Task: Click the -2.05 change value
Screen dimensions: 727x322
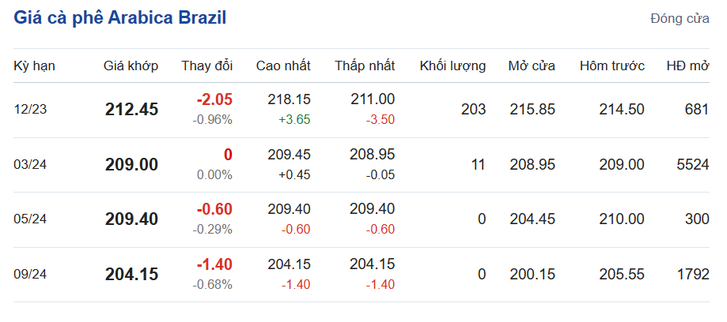Action: point(215,99)
